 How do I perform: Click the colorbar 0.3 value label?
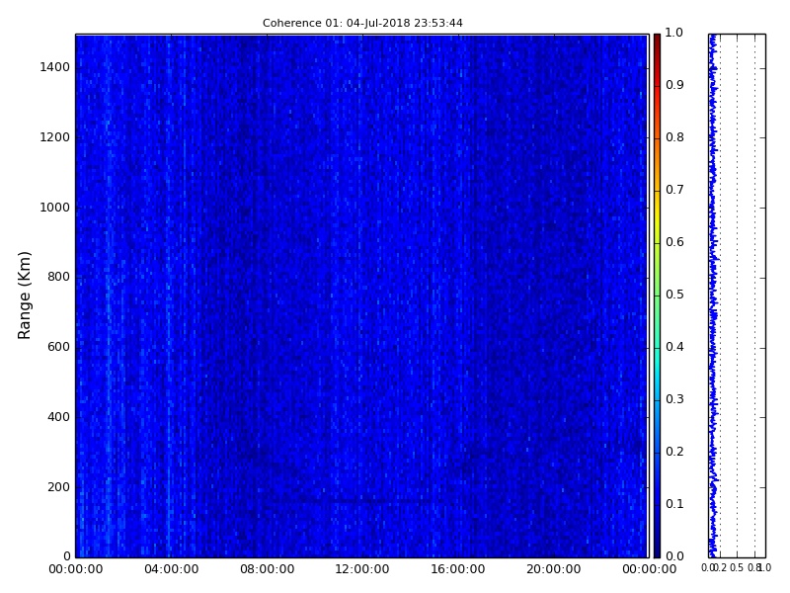[x=674, y=399]
